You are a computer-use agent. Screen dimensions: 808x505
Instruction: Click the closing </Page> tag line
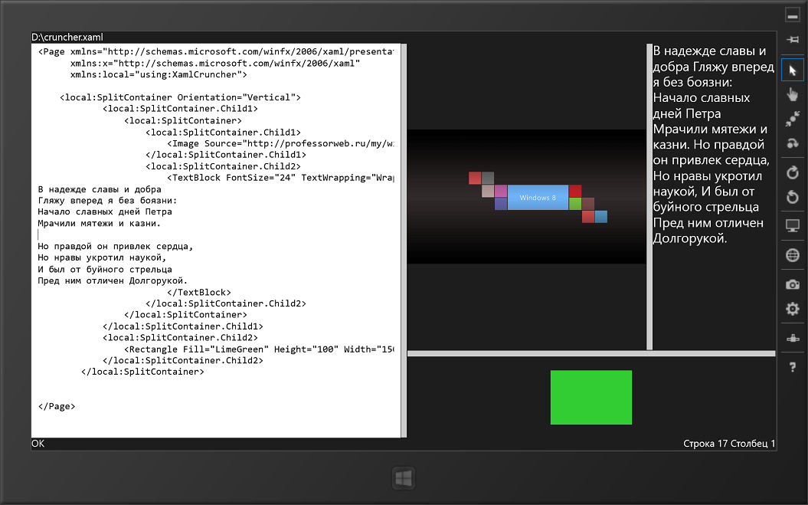(57, 406)
